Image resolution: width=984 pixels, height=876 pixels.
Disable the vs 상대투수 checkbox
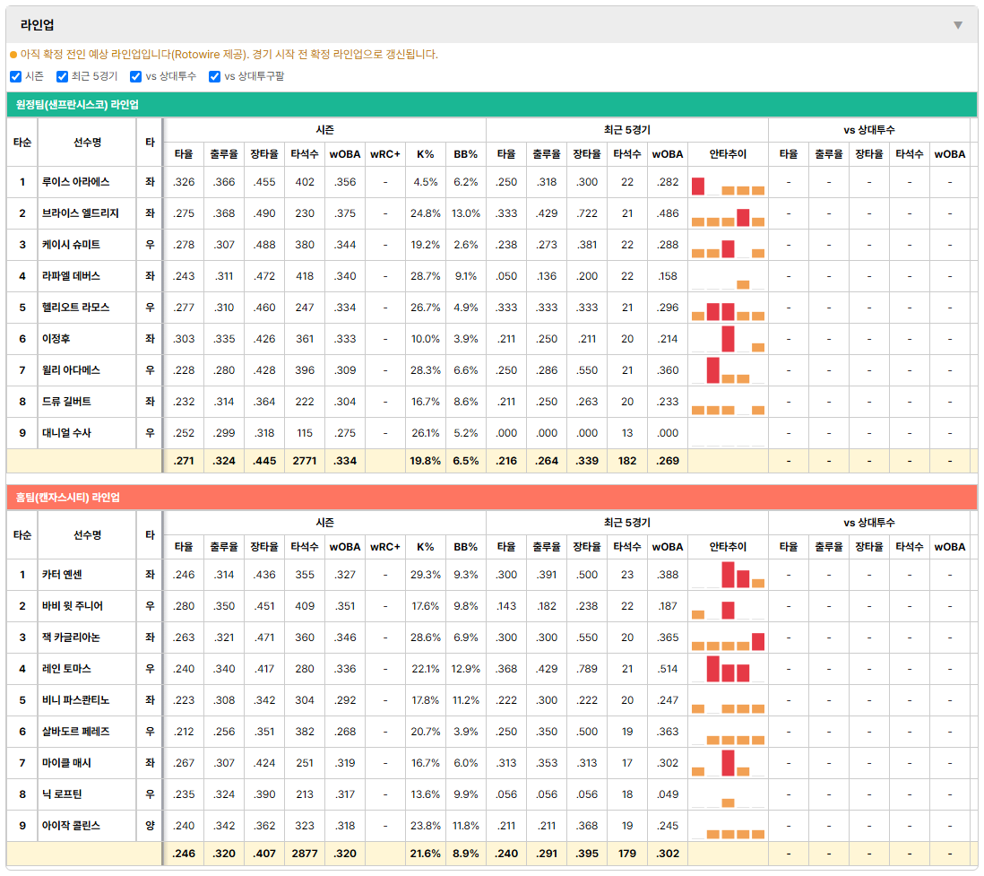135,76
